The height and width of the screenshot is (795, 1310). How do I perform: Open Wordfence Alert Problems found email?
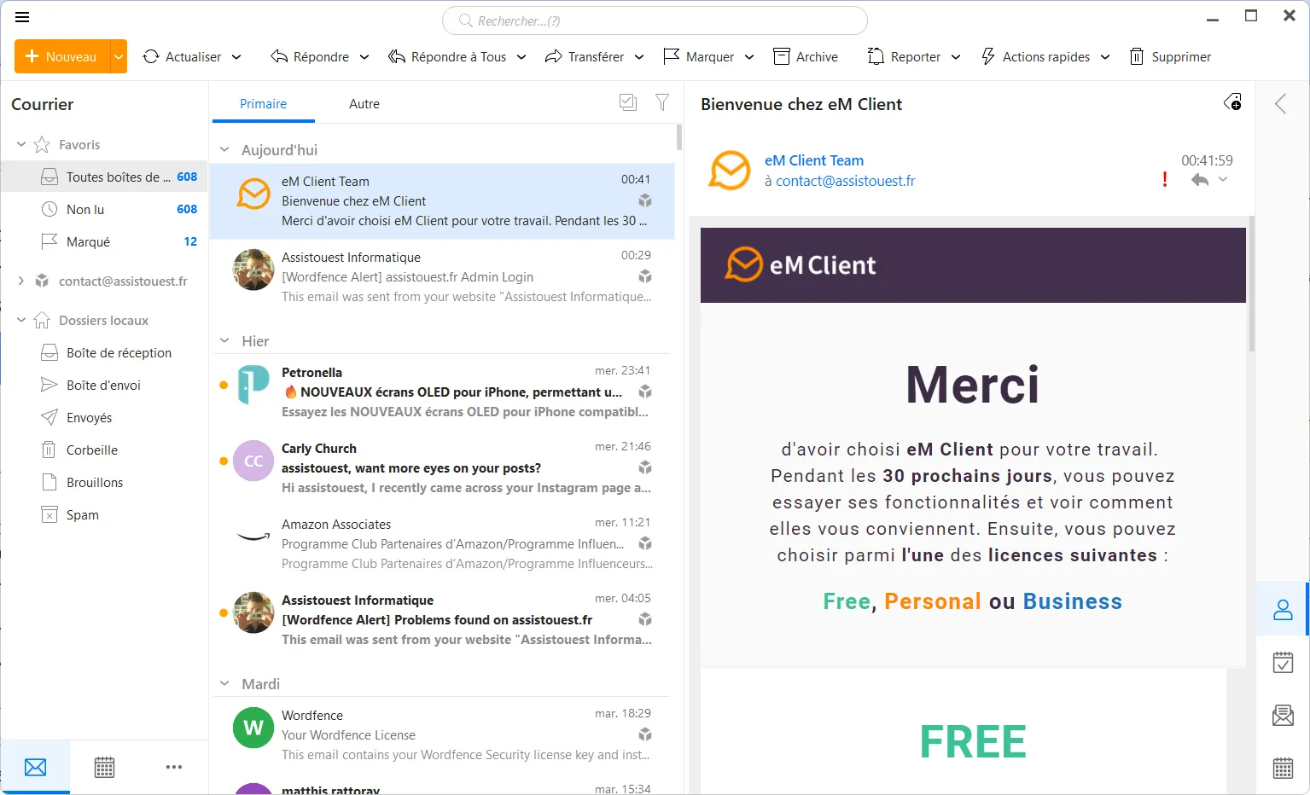(442, 620)
